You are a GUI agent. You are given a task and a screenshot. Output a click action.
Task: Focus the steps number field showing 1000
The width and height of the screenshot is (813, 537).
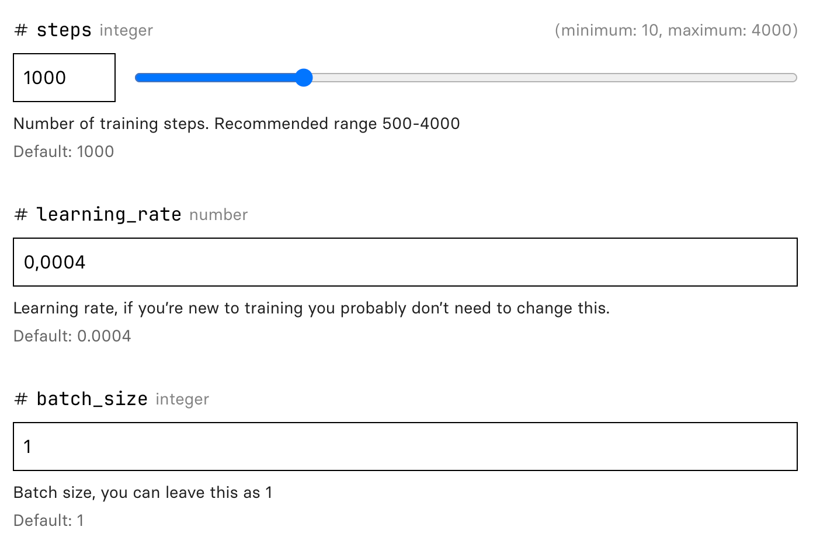64,78
